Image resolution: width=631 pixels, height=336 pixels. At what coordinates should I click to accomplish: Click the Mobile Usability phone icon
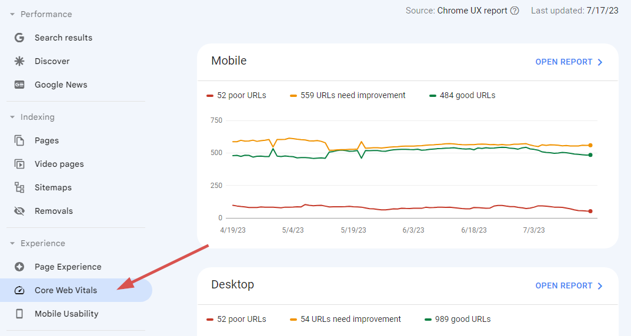(x=19, y=314)
